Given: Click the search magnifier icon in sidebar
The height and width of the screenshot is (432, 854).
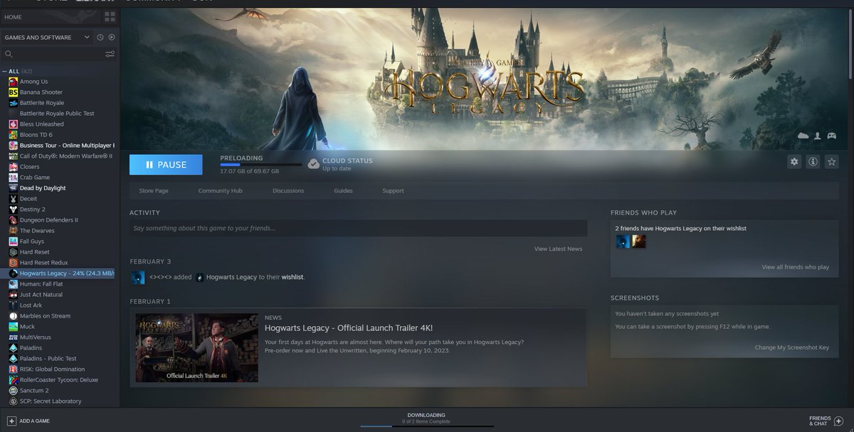Looking at the screenshot, I should pos(9,54).
